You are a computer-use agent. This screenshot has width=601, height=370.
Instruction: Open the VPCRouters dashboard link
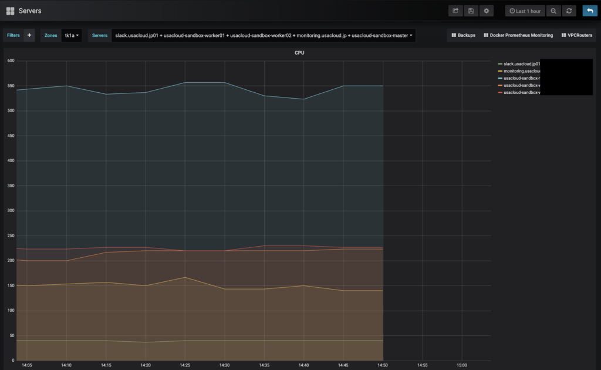[577, 35]
